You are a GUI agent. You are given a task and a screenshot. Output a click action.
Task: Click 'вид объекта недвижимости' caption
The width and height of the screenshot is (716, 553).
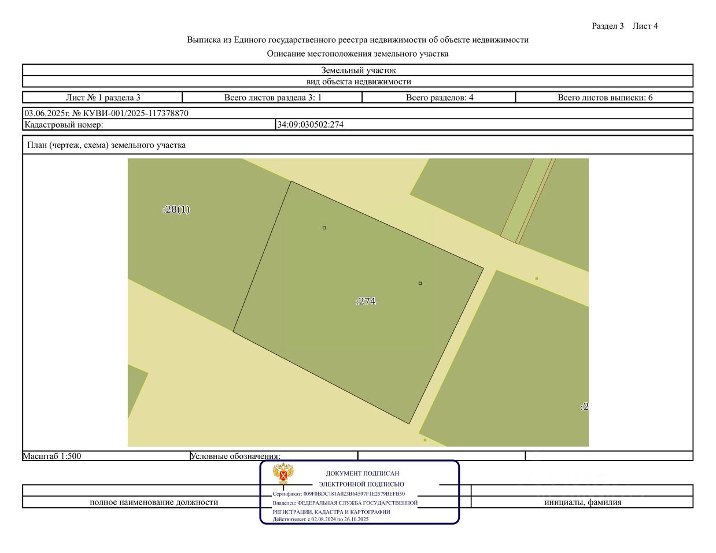click(x=358, y=81)
